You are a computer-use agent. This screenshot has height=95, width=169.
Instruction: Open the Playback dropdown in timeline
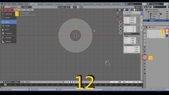pos(9,82)
